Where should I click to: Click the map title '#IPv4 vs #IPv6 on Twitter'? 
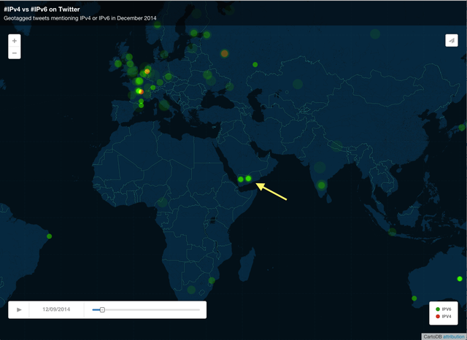42,9
